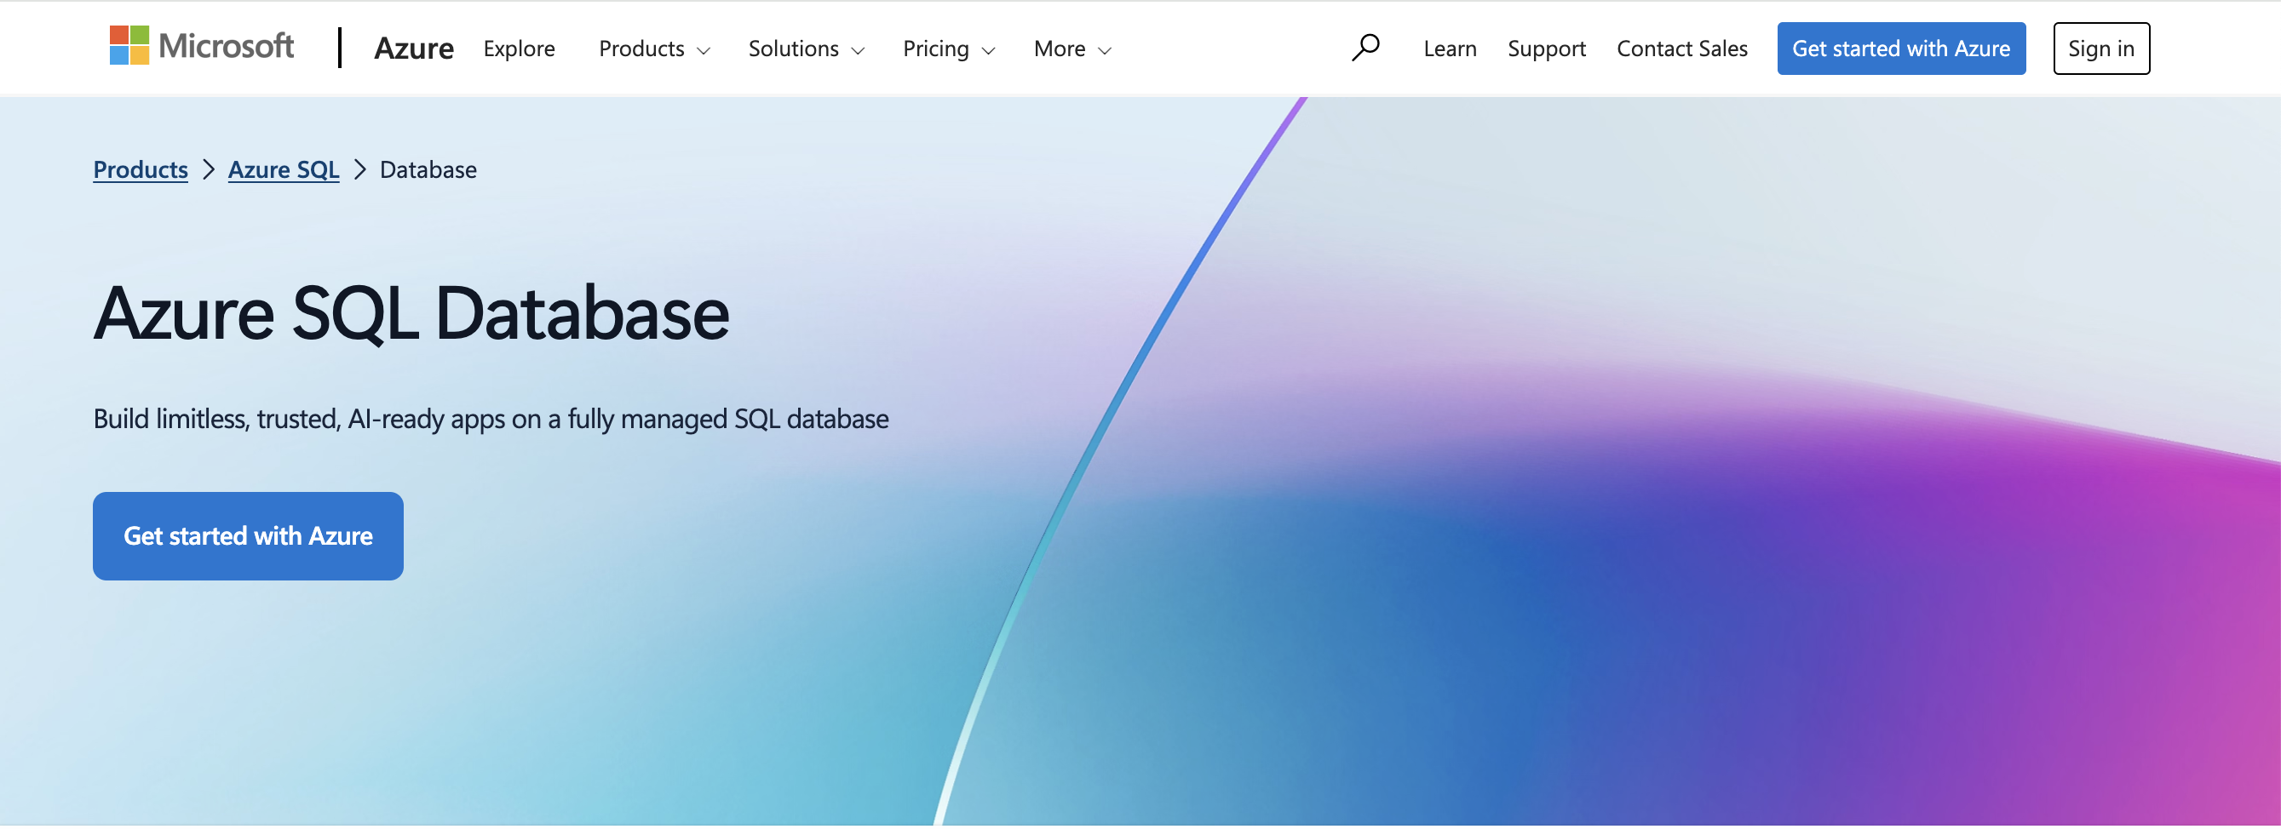This screenshot has height=829, width=2281.
Task: Open the Pricing dropdown menu
Action: point(947,49)
